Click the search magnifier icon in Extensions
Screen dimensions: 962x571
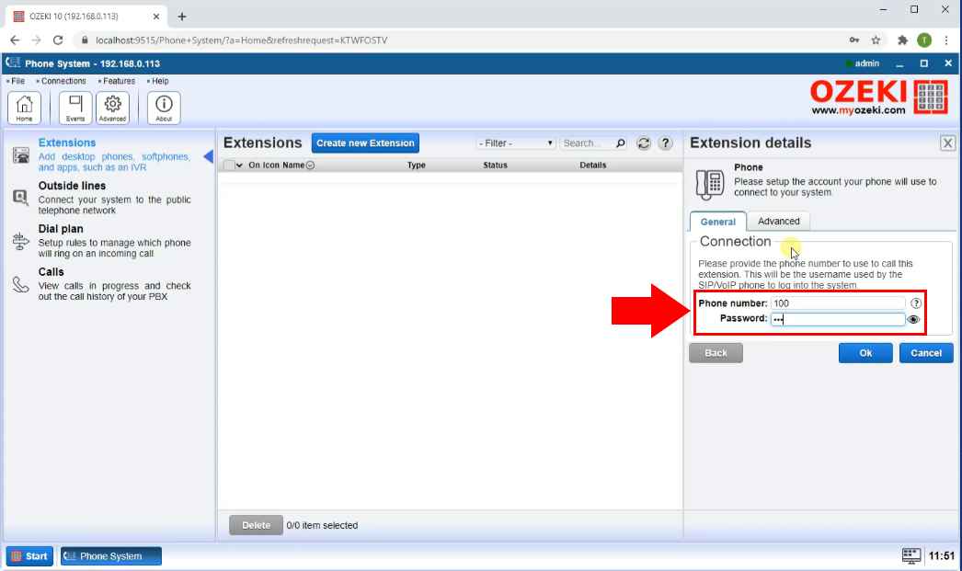tap(620, 143)
